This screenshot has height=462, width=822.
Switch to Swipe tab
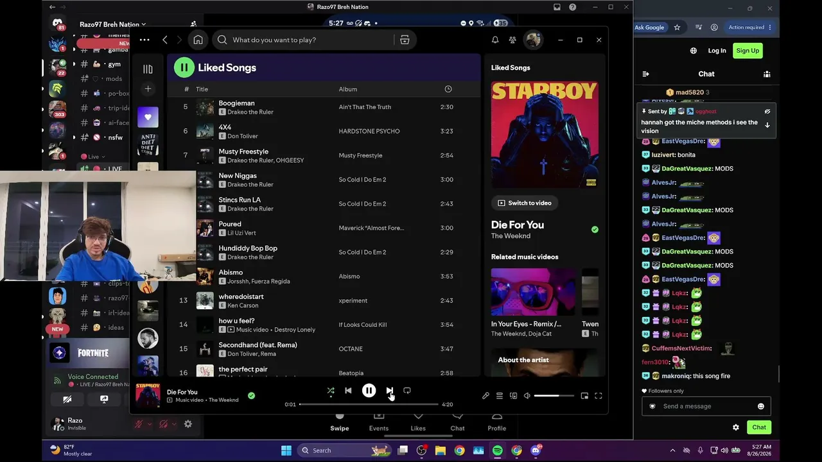[340, 424]
